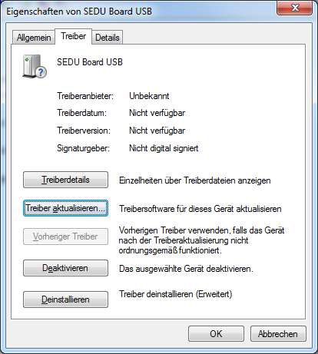Close the properties window with the X
Viewport: 318px width, 354px height.
click(x=294, y=8)
